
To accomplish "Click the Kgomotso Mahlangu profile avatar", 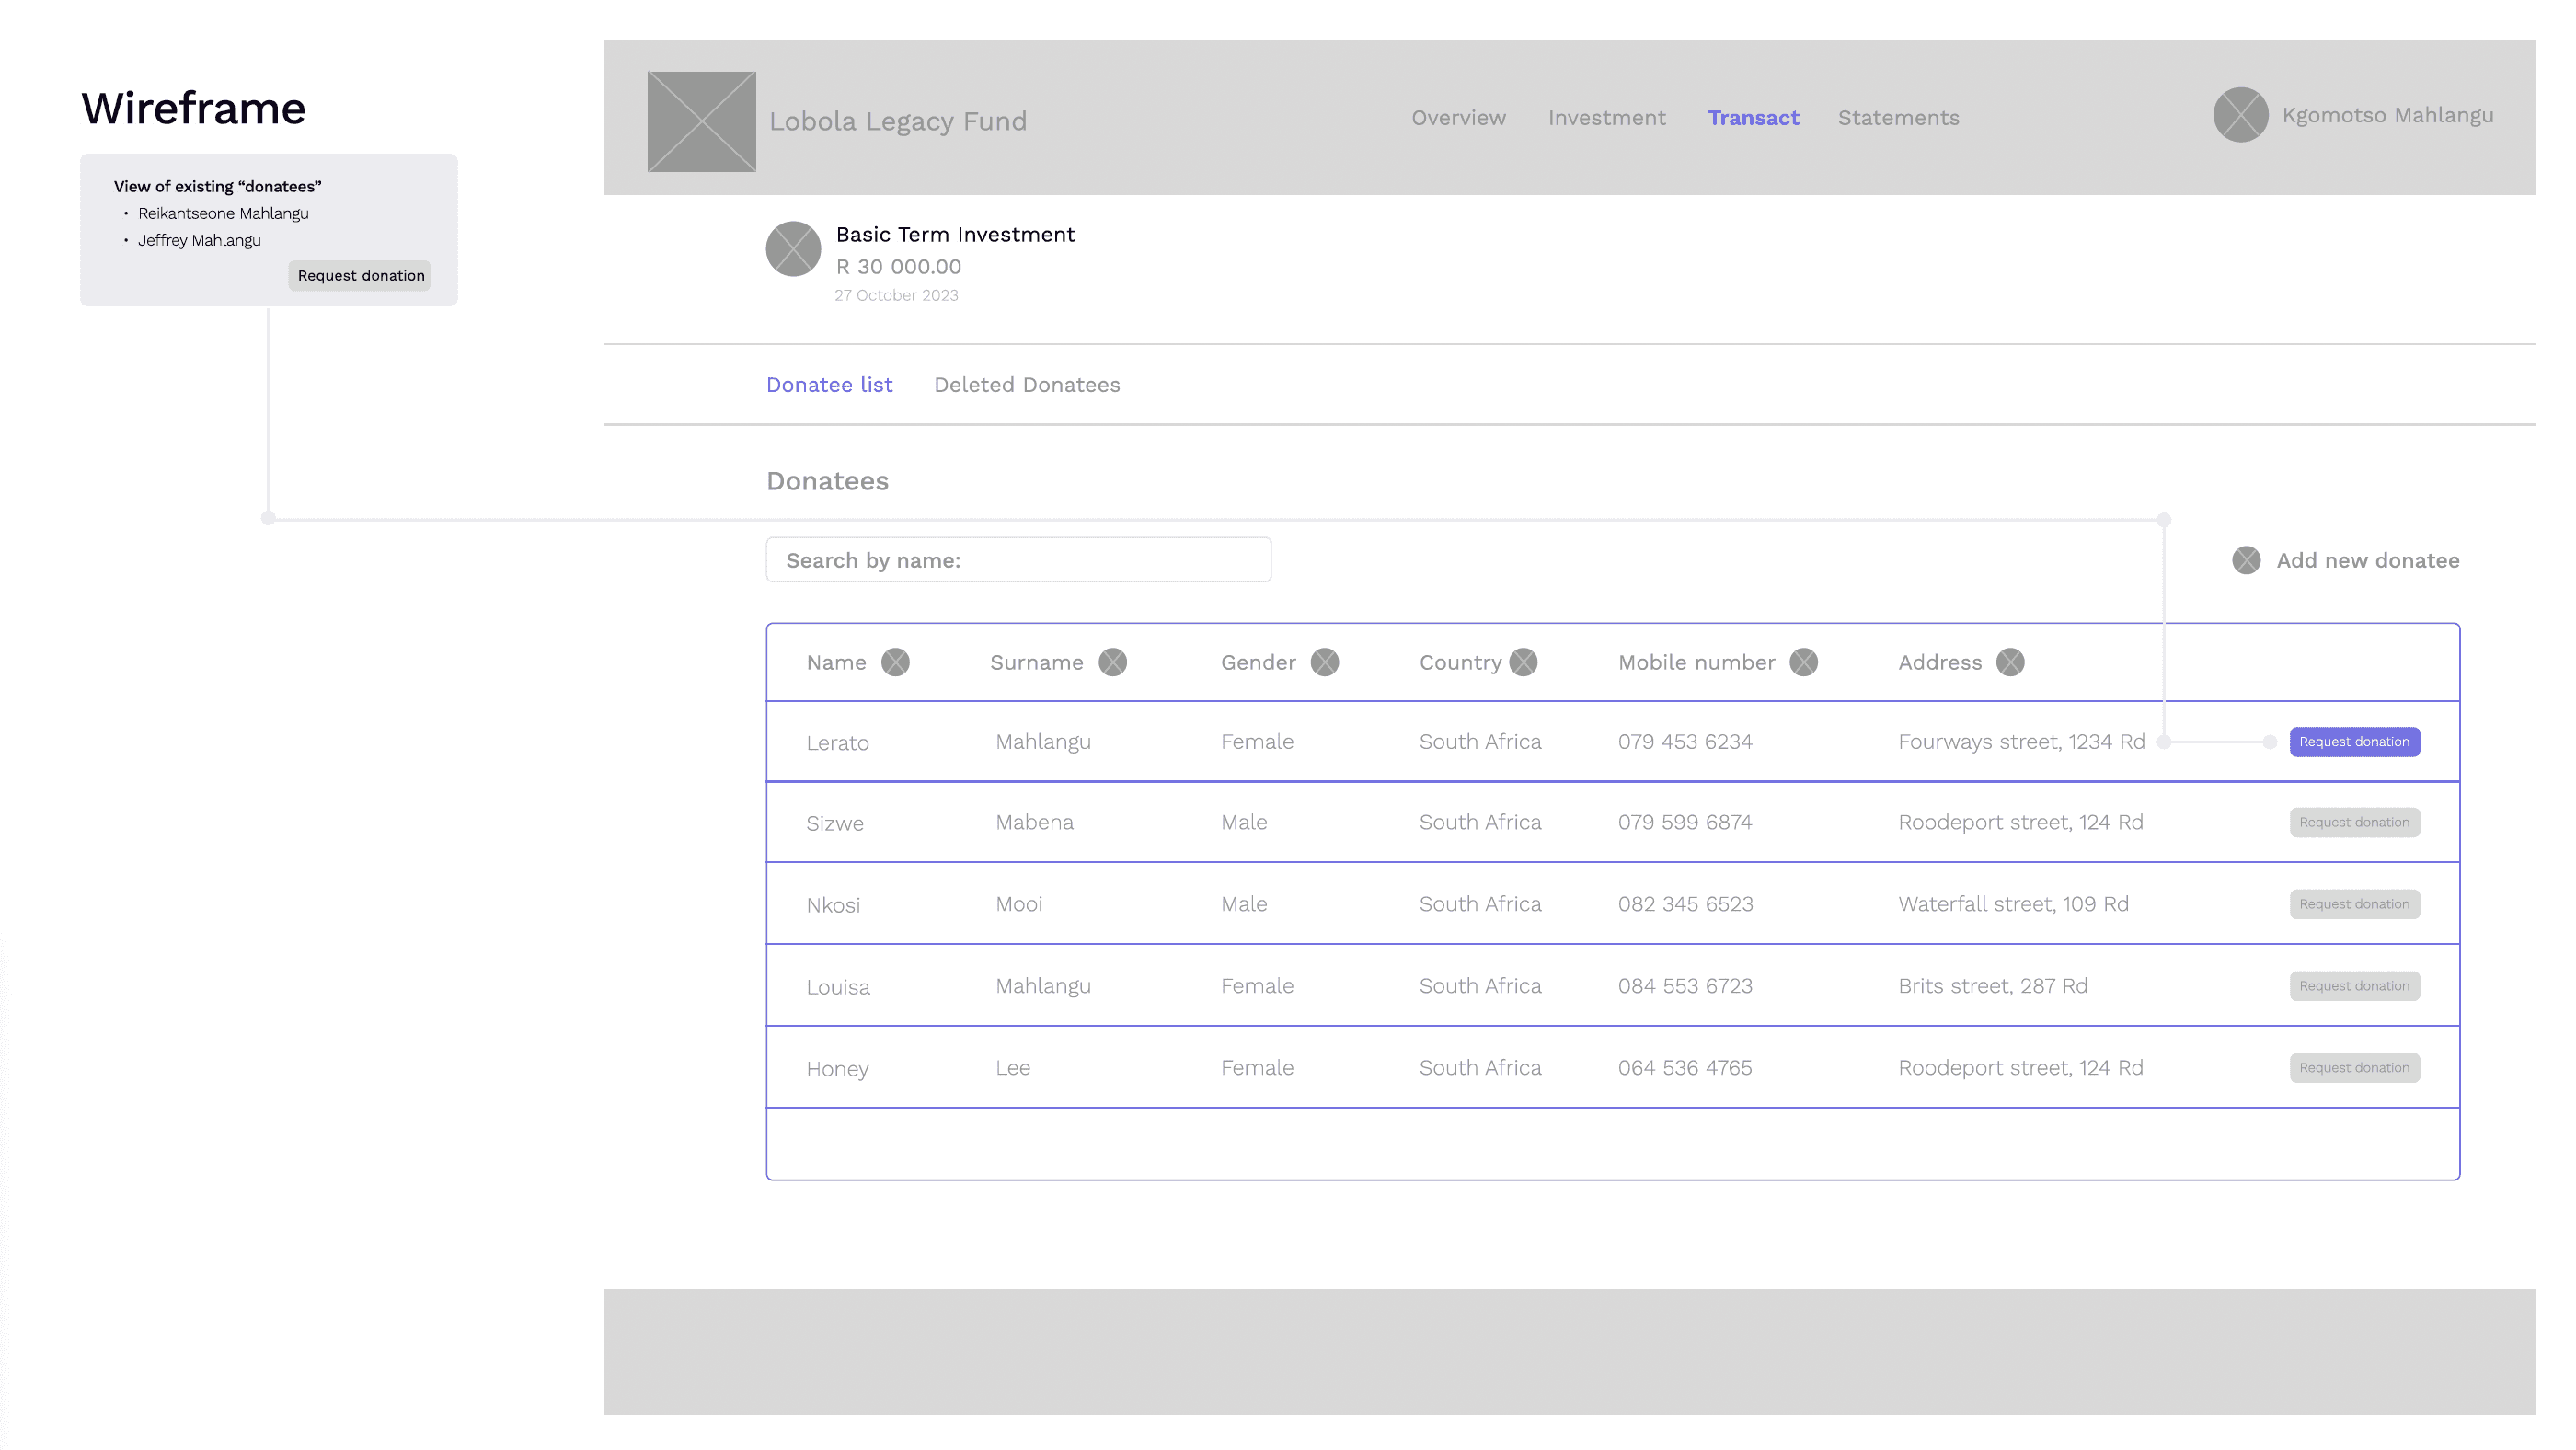I will [x=2240, y=115].
